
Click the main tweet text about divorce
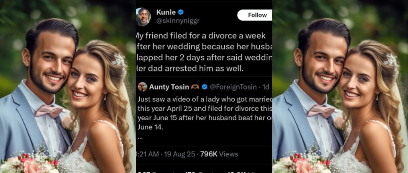pos(203,52)
